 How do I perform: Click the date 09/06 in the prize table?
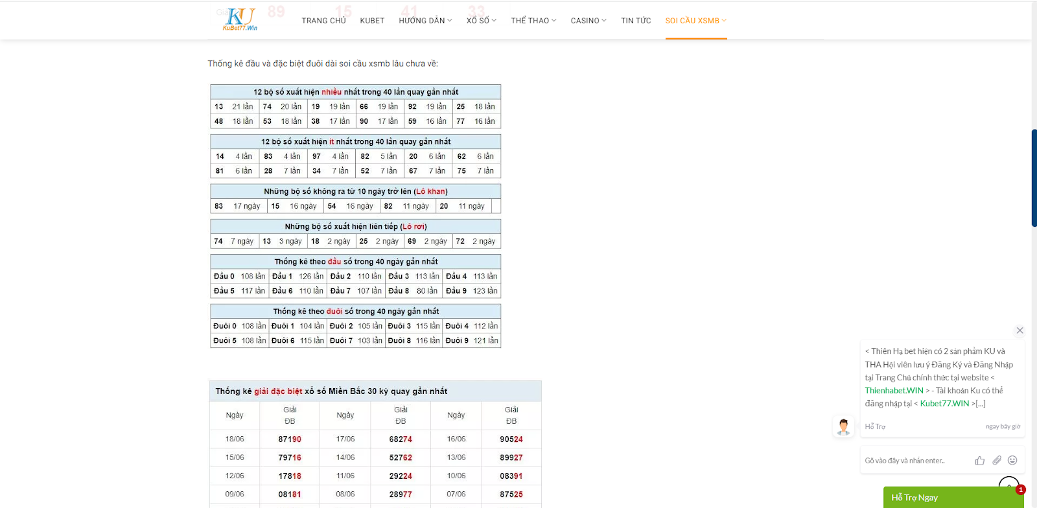pyautogui.click(x=235, y=494)
